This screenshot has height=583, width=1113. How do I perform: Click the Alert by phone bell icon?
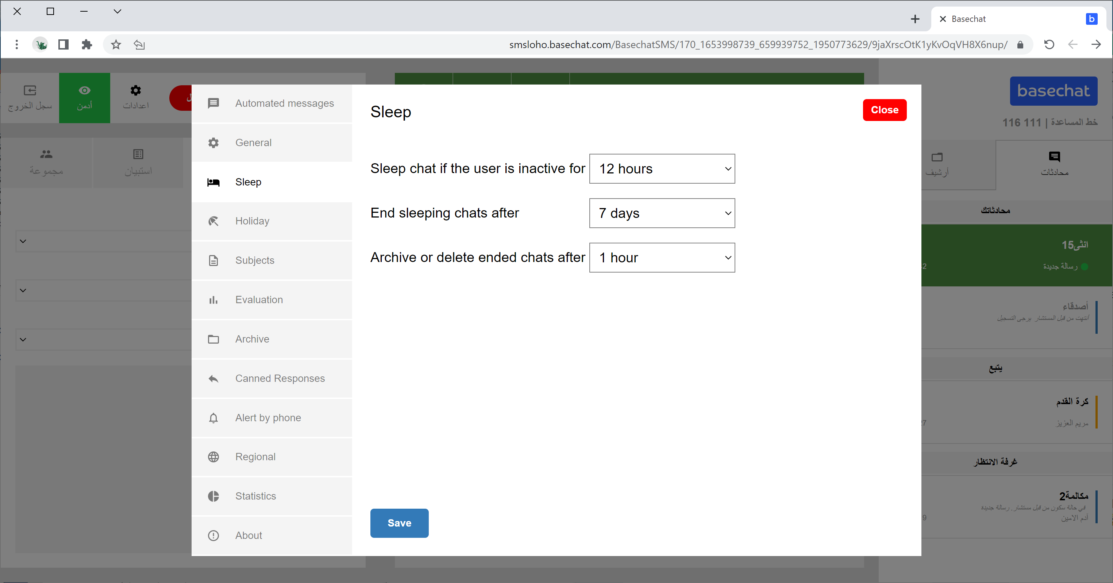pos(213,418)
